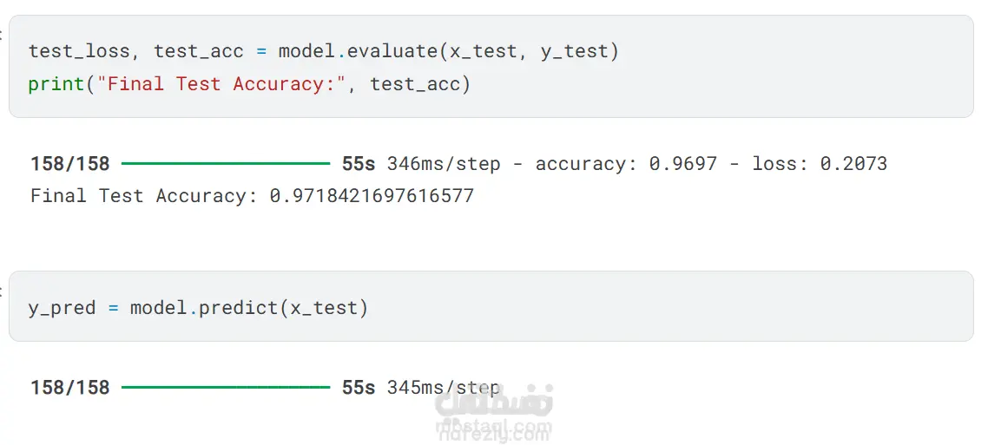Click the 158/158 counter in prediction output

[70, 388]
